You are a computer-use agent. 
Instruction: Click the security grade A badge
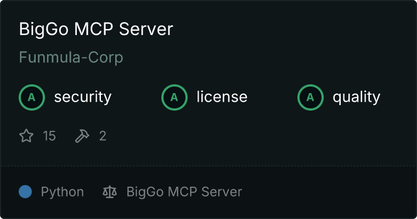coord(32,97)
